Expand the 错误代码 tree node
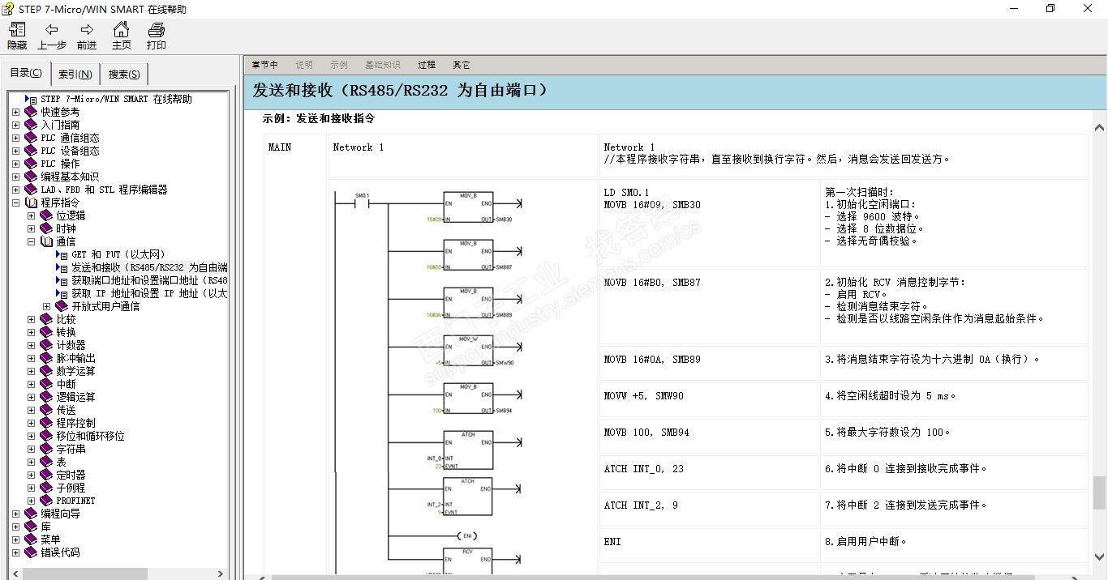This screenshot has height=580, width=1108. pos(15,552)
